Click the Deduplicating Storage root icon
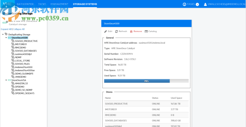 6,34
